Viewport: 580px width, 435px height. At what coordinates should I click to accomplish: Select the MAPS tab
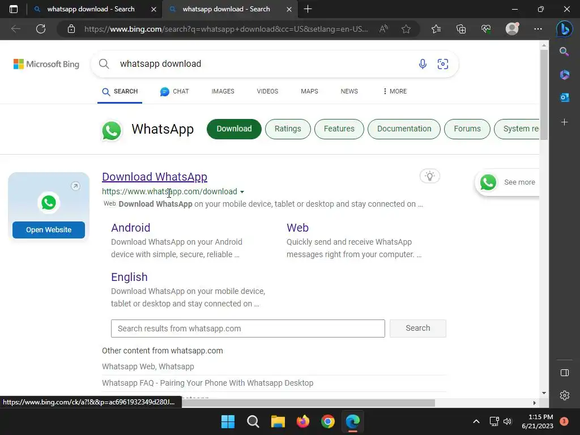(x=309, y=91)
